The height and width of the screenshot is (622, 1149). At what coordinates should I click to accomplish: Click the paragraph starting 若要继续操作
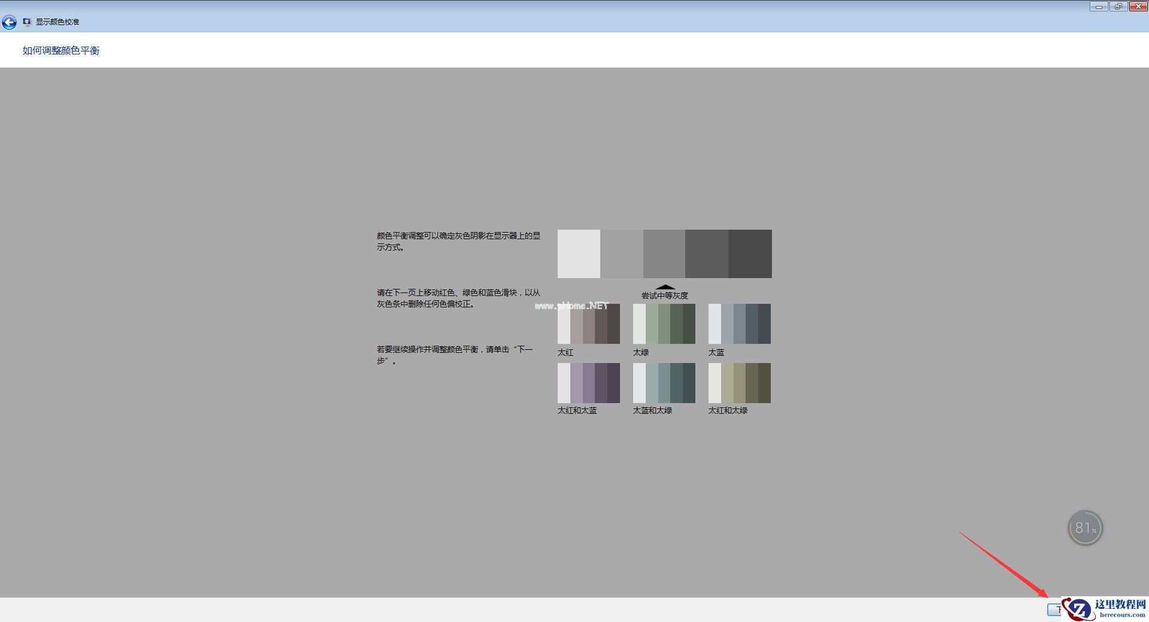click(x=455, y=355)
